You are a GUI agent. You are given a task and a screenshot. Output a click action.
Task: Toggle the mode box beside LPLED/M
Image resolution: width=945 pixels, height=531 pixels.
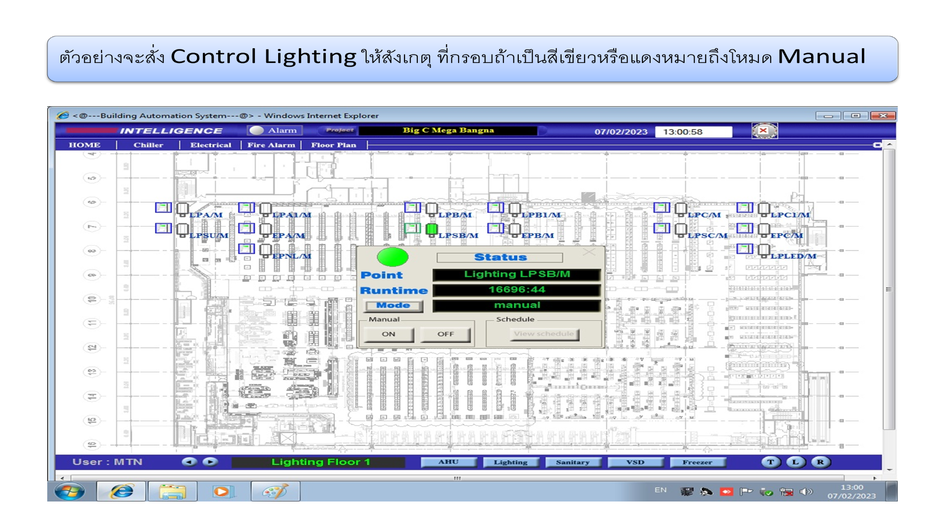745,249
